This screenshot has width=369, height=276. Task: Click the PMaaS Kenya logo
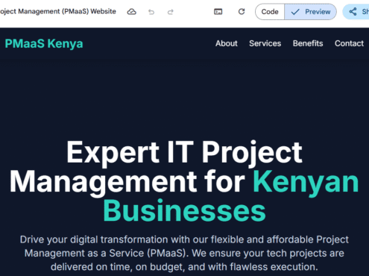click(x=44, y=44)
